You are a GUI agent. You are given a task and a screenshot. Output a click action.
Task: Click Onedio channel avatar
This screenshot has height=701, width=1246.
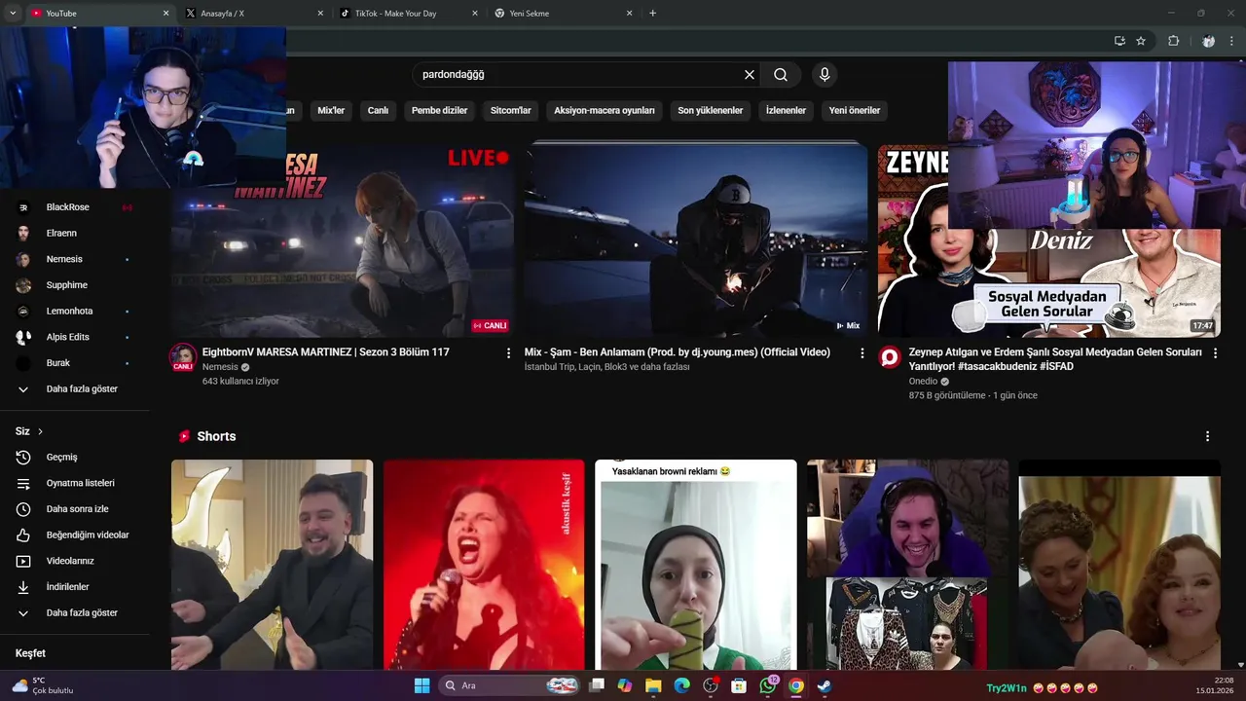[x=890, y=357]
